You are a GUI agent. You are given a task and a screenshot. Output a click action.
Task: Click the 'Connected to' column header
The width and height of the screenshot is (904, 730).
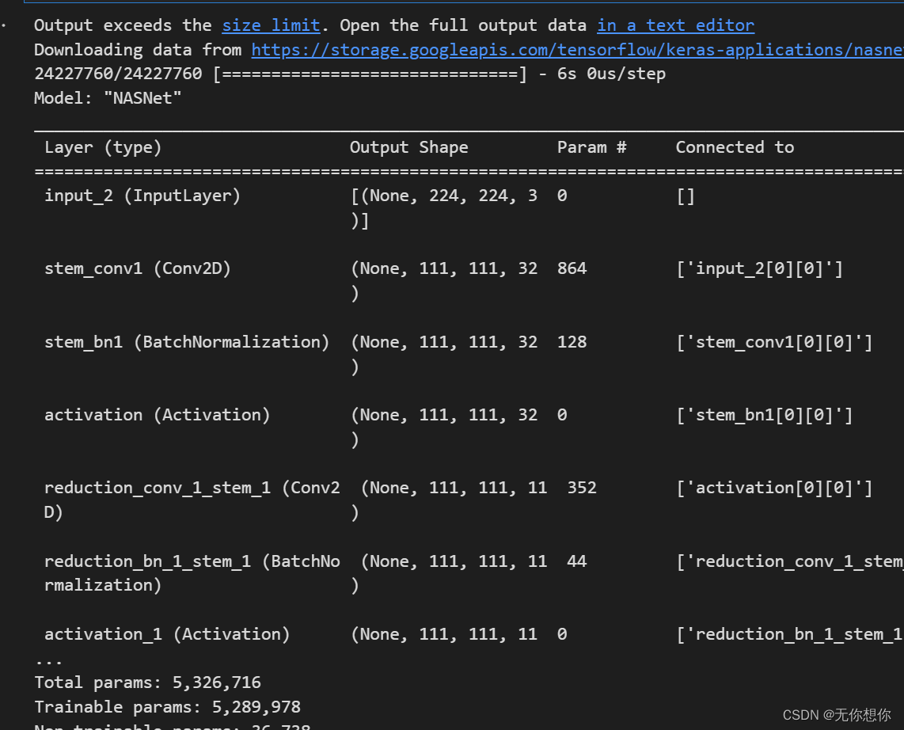point(735,147)
